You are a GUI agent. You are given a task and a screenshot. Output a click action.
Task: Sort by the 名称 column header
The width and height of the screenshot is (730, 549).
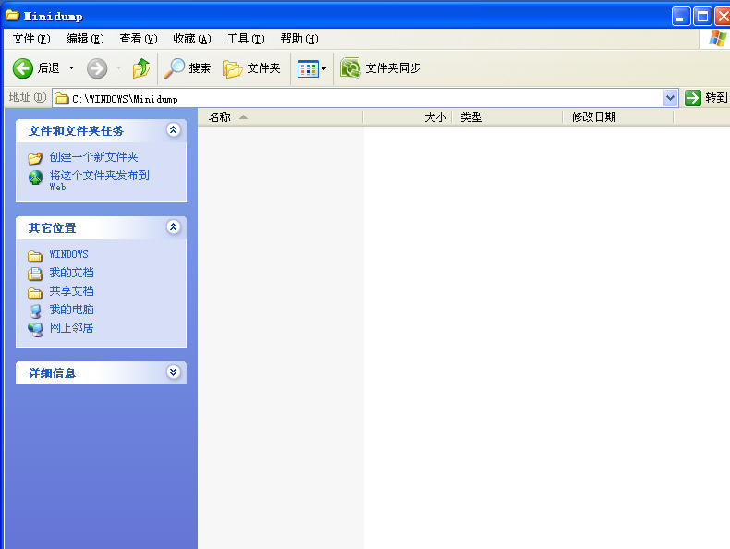pyautogui.click(x=280, y=117)
